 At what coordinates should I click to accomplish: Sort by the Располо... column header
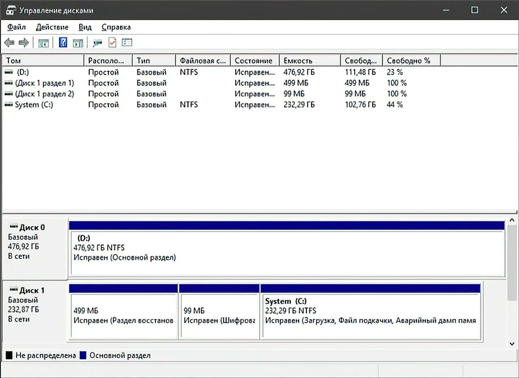point(108,60)
